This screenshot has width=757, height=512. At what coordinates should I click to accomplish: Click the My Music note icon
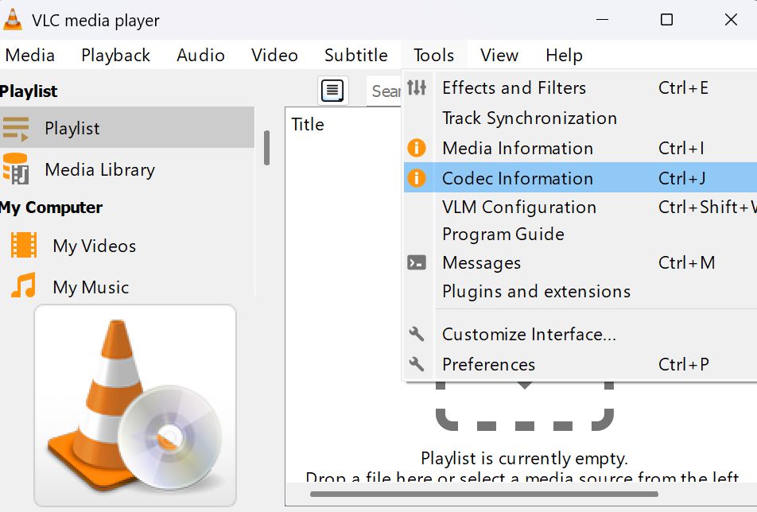click(x=24, y=285)
